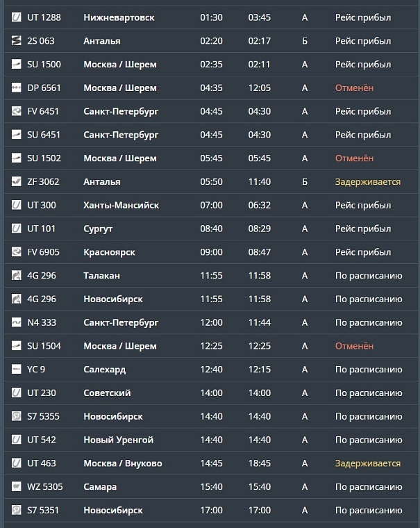Click the Отменён status of SU 1502
The width and height of the screenshot is (420, 528).
click(x=354, y=158)
